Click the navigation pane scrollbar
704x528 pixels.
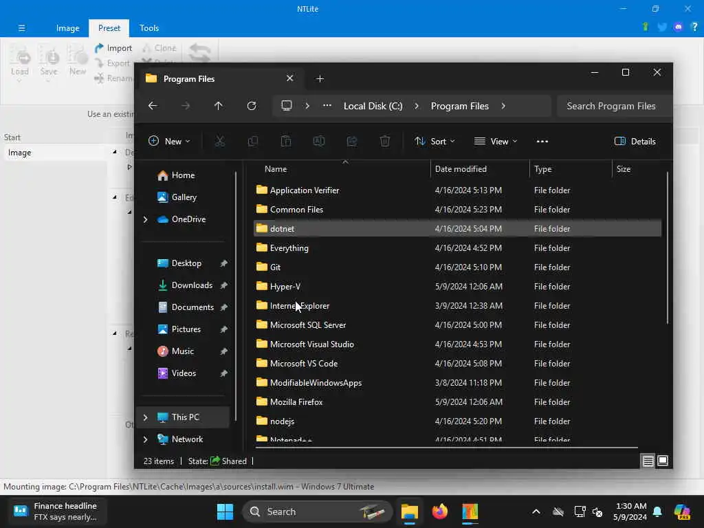tap(236, 296)
